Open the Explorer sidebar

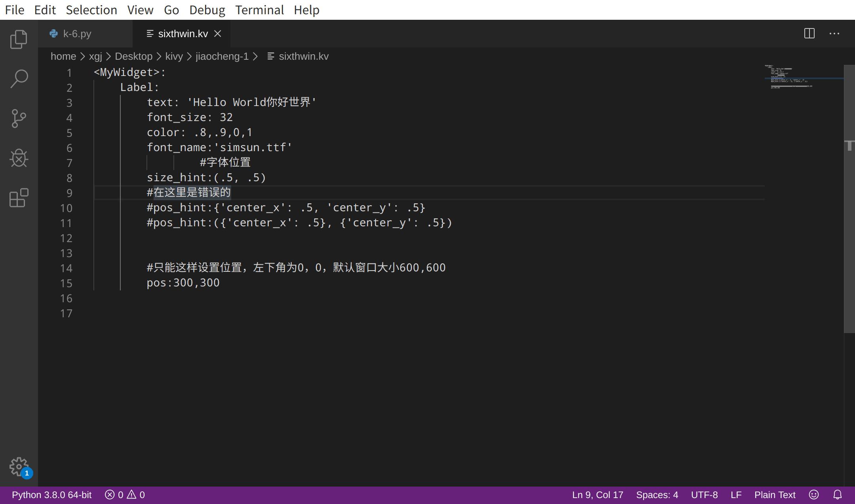coord(19,39)
